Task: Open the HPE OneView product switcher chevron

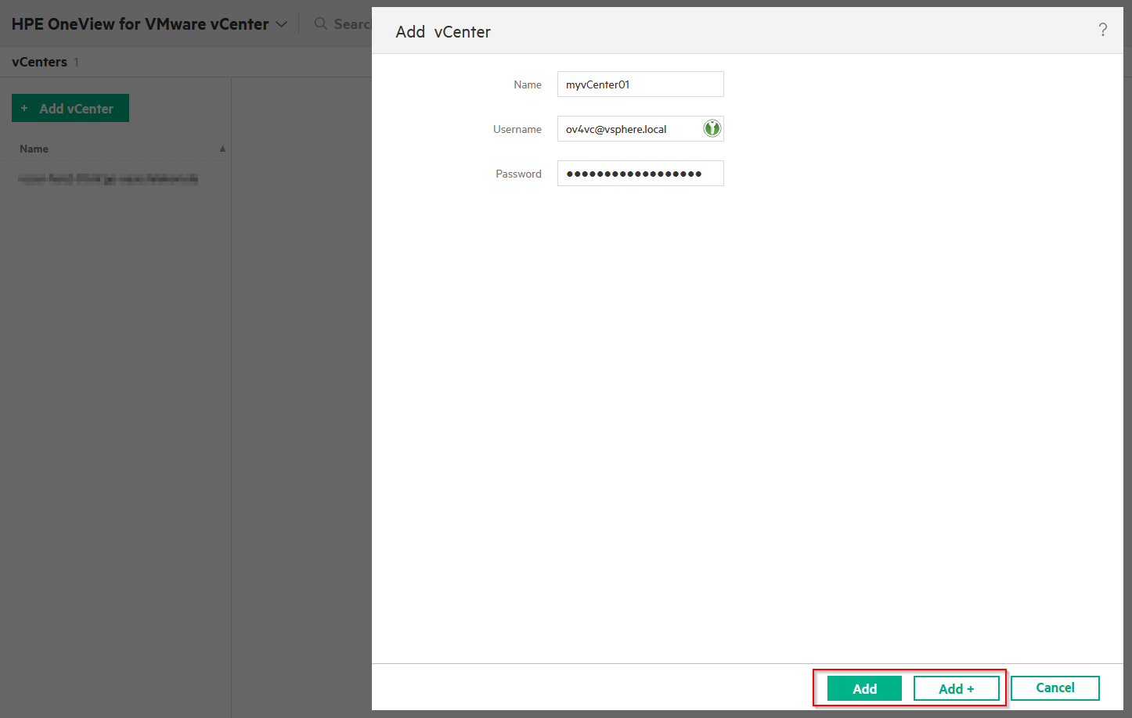Action: point(282,23)
